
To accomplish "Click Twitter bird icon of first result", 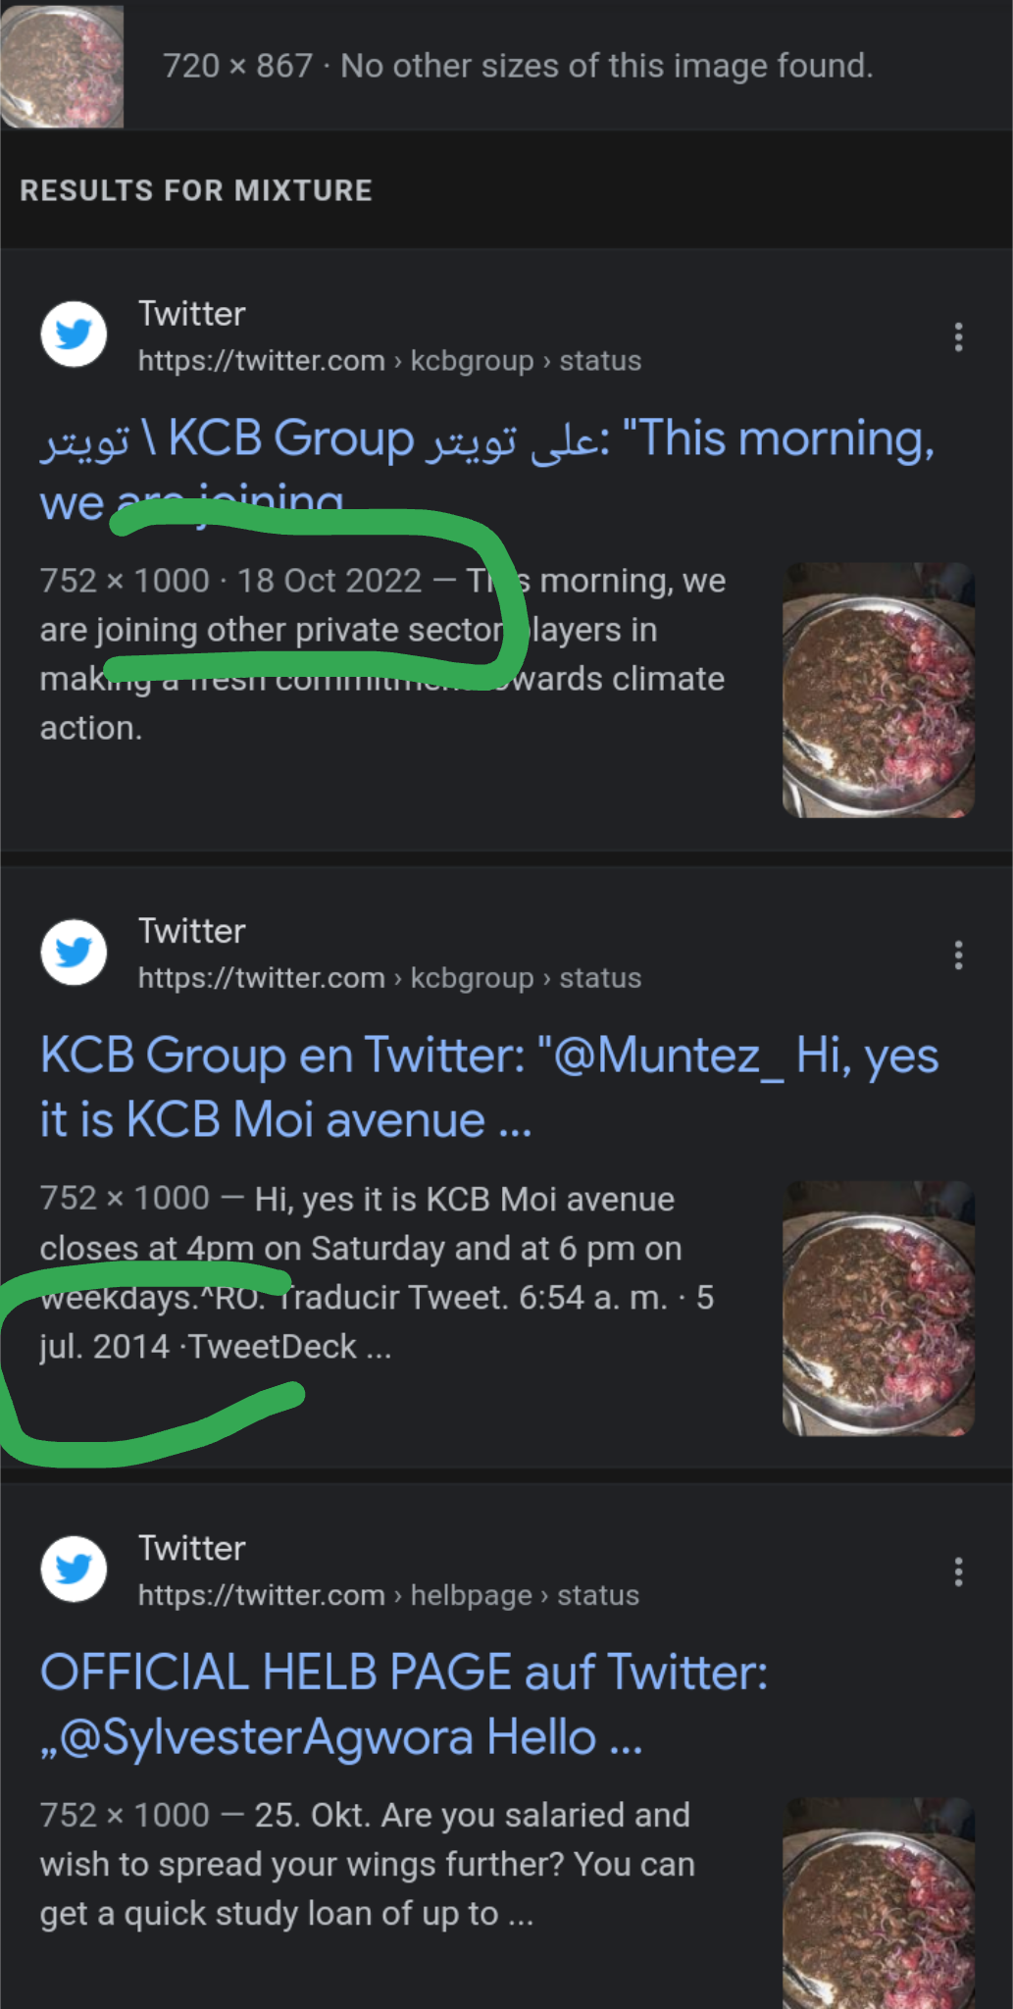I will [74, 335].
